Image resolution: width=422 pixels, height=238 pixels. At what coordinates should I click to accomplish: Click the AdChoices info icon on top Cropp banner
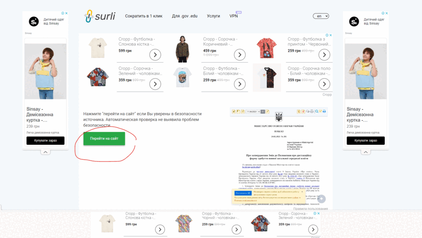327,35
